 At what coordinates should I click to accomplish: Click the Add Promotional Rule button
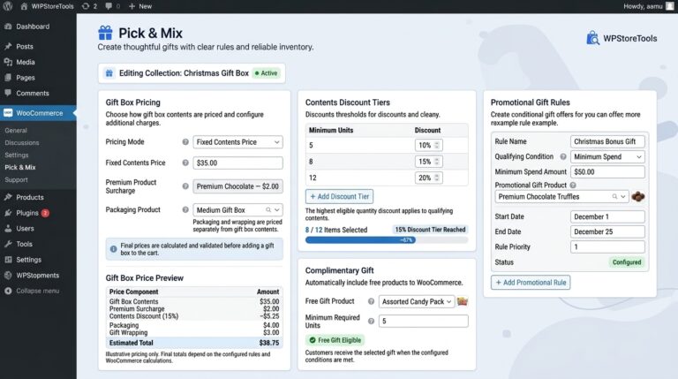click(x=531, y=283)
